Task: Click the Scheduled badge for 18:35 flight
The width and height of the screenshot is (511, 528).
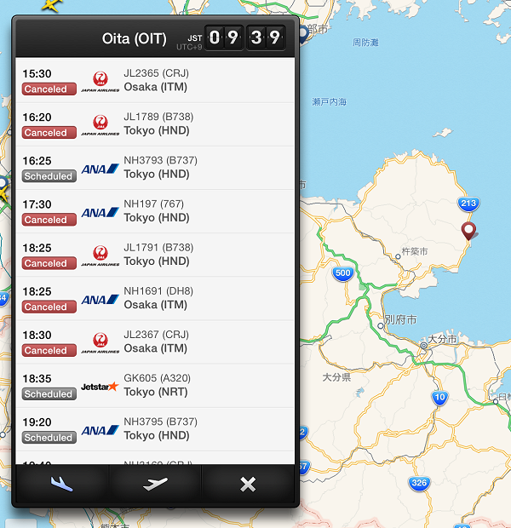Action: [49, 394]
